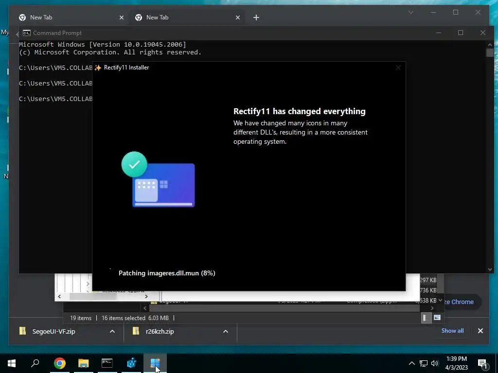Click the 'Patching imageres.dll.mun (8%)' status text
This screenshot has width=498, height=373.
(x=167, y=273)
